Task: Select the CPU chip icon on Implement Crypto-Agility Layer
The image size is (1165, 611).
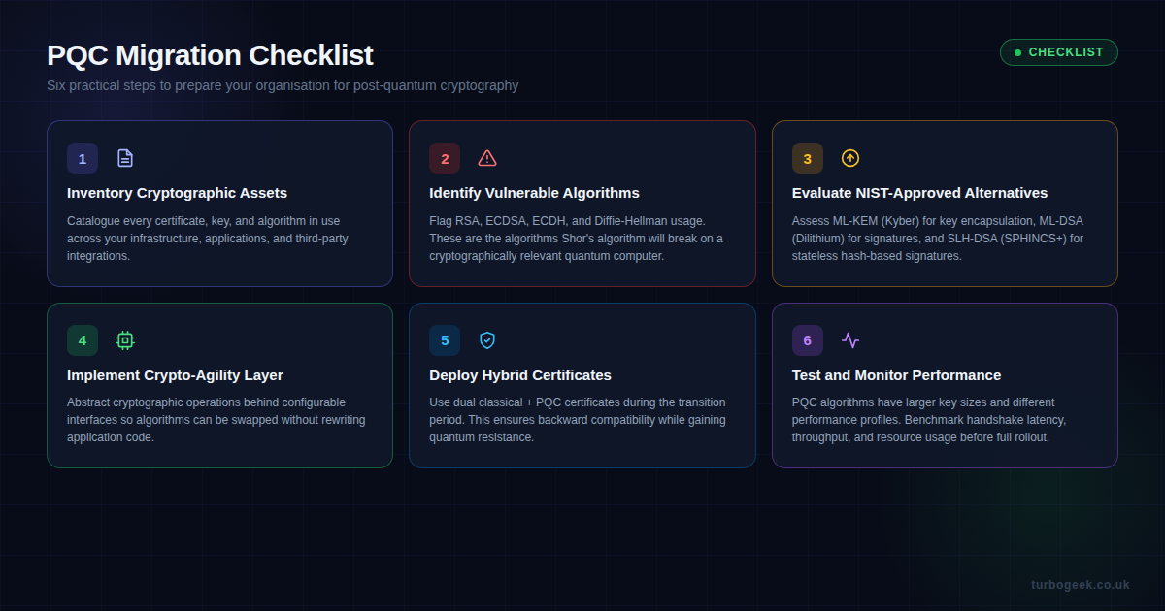Action: point(125,339)
